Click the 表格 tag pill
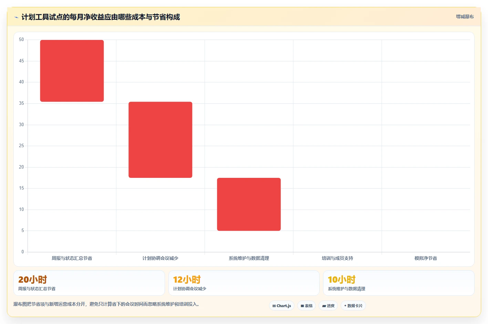 pyautogui.click(x=307, y=306)
